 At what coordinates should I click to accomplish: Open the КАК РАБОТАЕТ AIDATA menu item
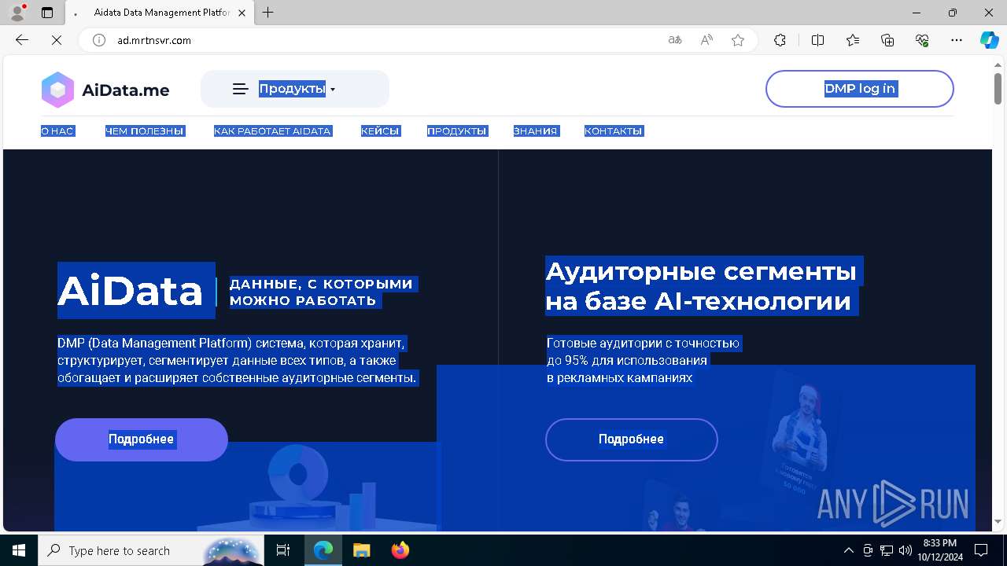pyautogui.click(x=273, y=131)
